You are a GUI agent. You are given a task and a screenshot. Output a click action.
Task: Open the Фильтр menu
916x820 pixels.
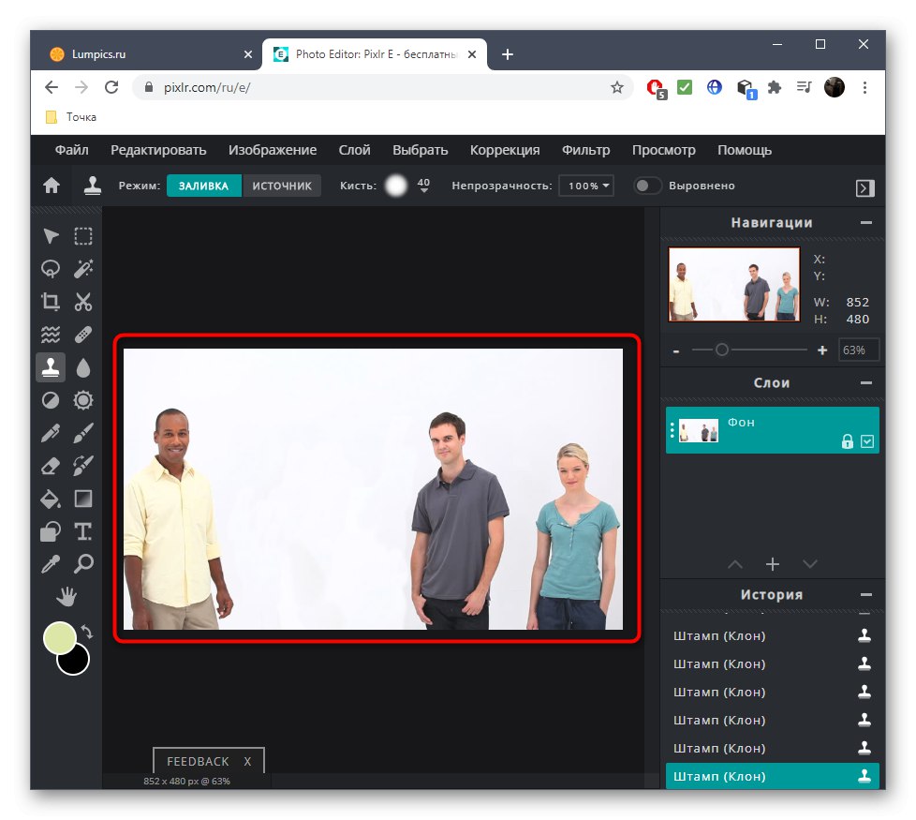pyautogui.click(x=586, y=150)
